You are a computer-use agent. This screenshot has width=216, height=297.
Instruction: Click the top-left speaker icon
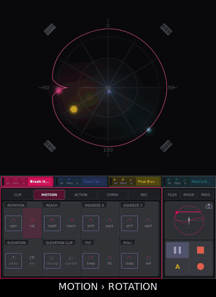[50, 29]
